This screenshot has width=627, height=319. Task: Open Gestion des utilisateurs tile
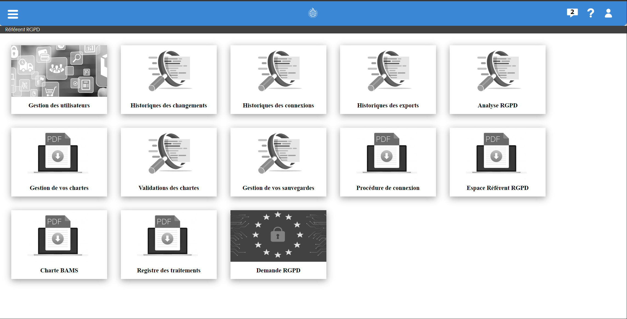[x=59, y=79]
